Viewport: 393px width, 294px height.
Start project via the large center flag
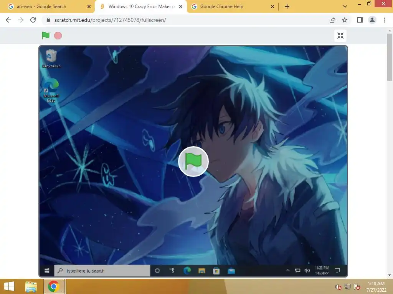coord(193,162)
